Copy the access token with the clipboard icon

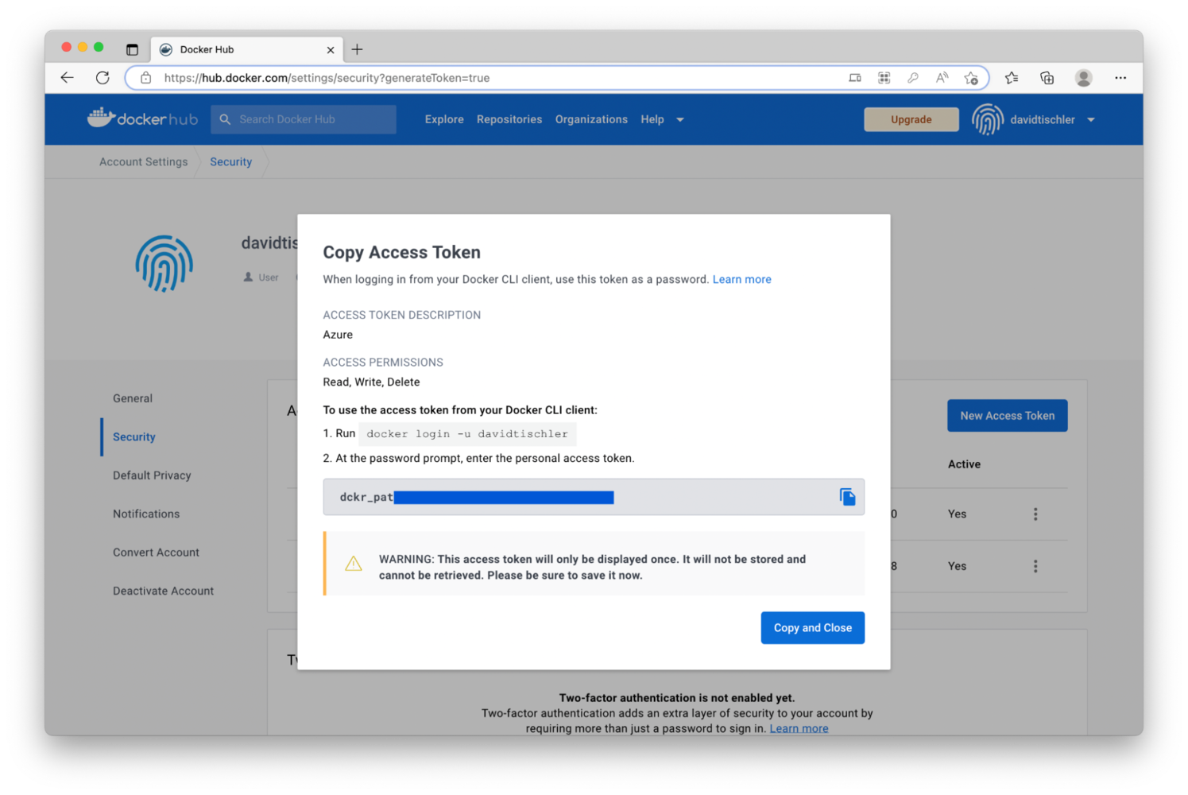[847, 497]
